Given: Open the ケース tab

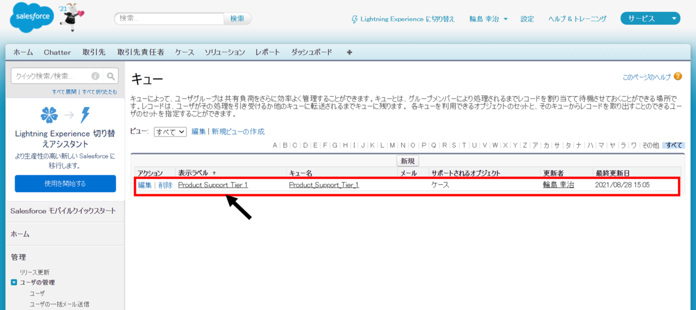Looking at the screenshot, I should coord(185,52).
